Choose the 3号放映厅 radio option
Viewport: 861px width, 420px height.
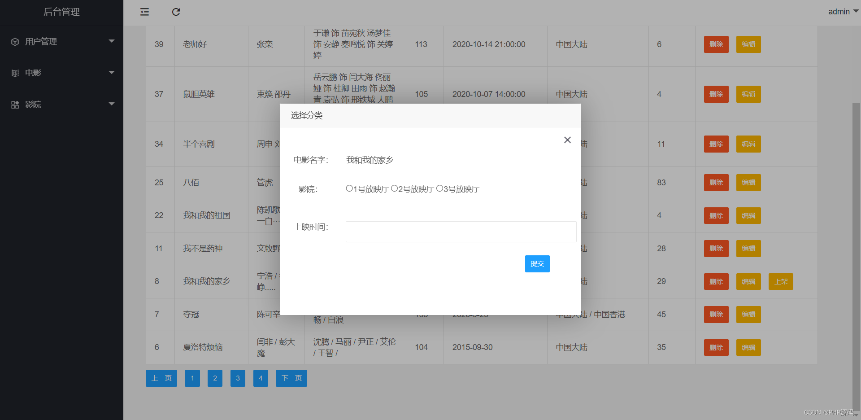point(439,188)
